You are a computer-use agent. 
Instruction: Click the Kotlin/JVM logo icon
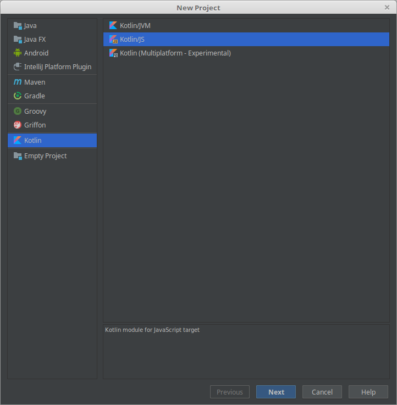tap(113, 25)
